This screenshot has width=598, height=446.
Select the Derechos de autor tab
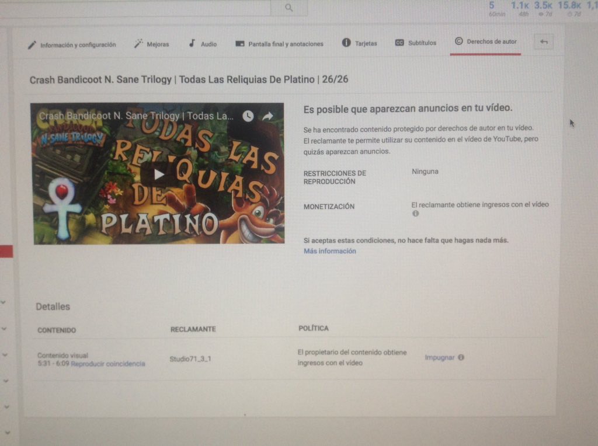pyautogui.click(x=485, y=41)
